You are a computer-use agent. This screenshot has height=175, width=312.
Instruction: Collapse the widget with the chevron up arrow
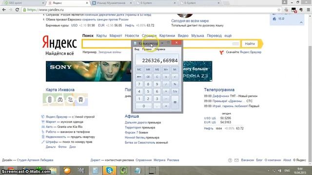click(301, 22)
